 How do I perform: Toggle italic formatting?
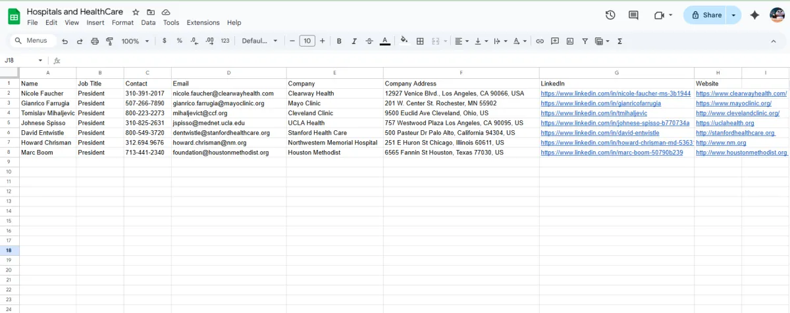[354, 41]
